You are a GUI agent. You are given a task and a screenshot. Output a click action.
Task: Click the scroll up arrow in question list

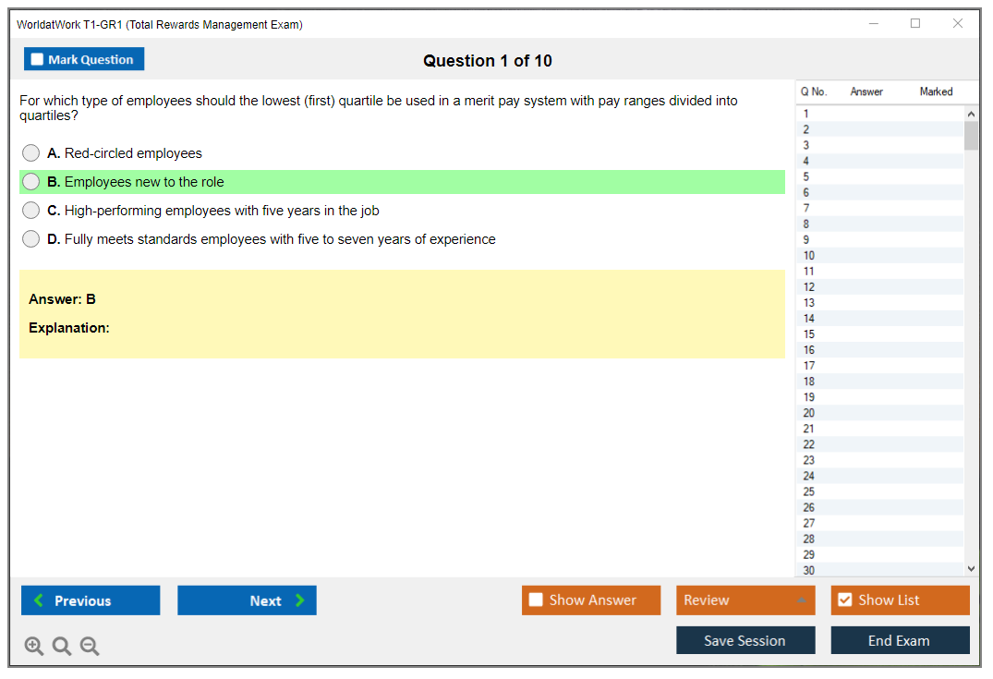pyautogui.click(x=970, y=114)
